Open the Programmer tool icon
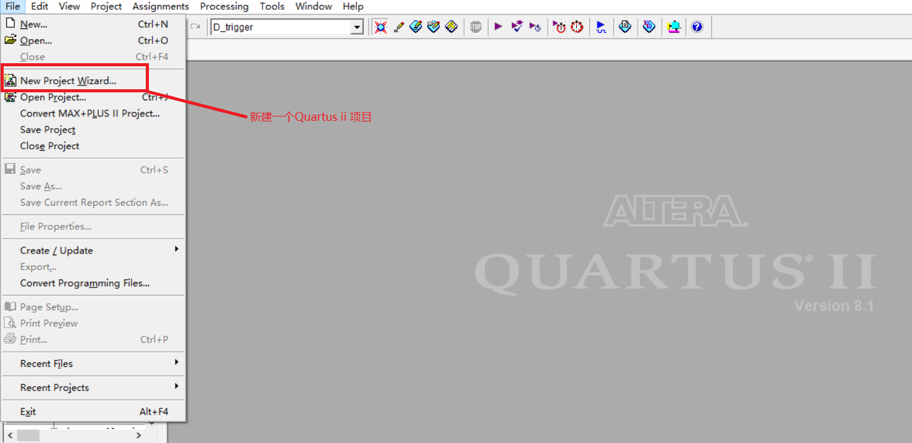This screenshot has height=443, width=912. pos(674,26)
